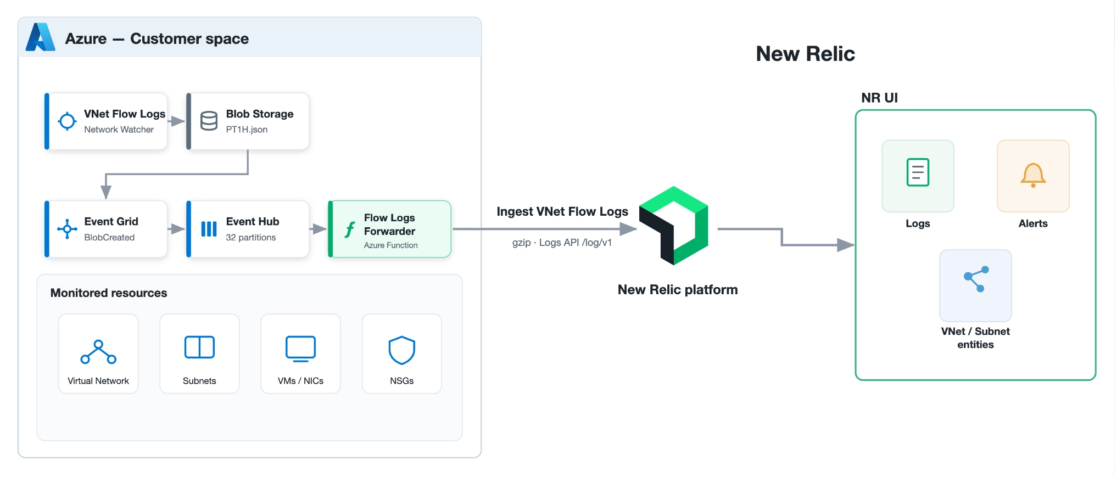The image size is (1117, 477).
Task: Click the "32 partitions" text
Action: 251,237
